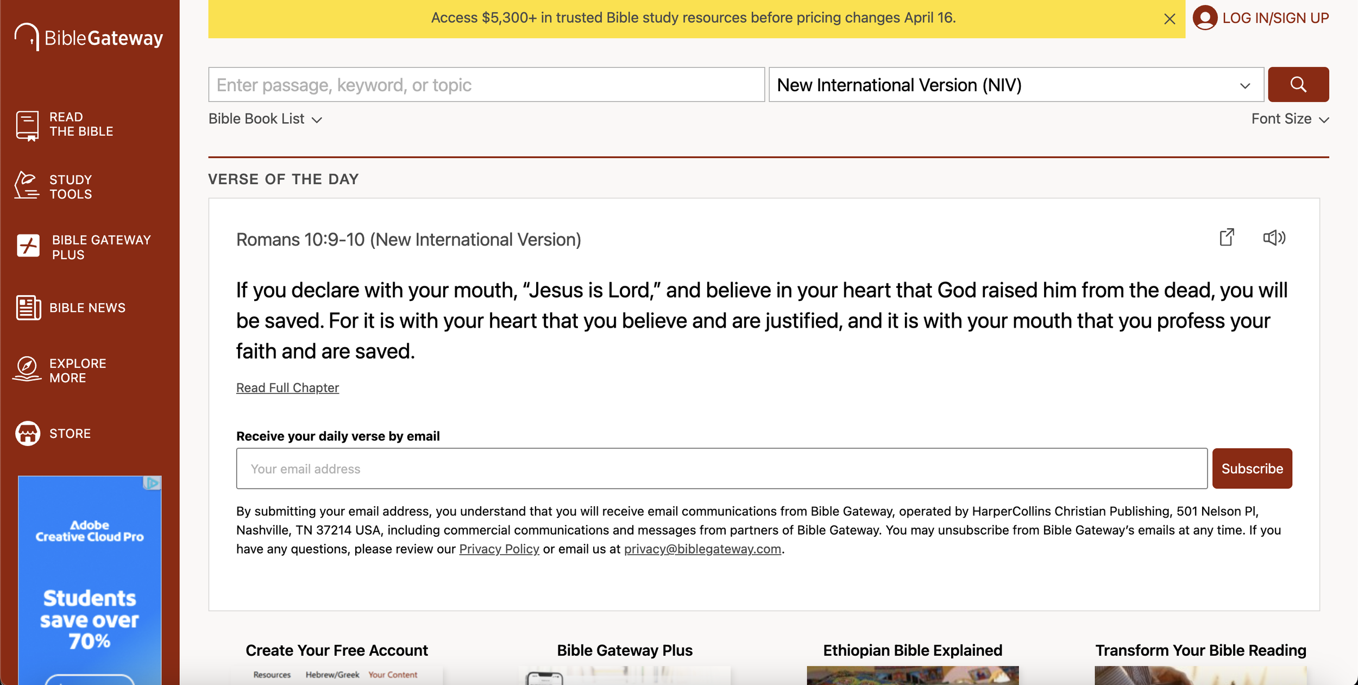1358x685 pixels.
Task: Expand the Font Size menu
Action: pyautogui.click(x=1290, y=119)
